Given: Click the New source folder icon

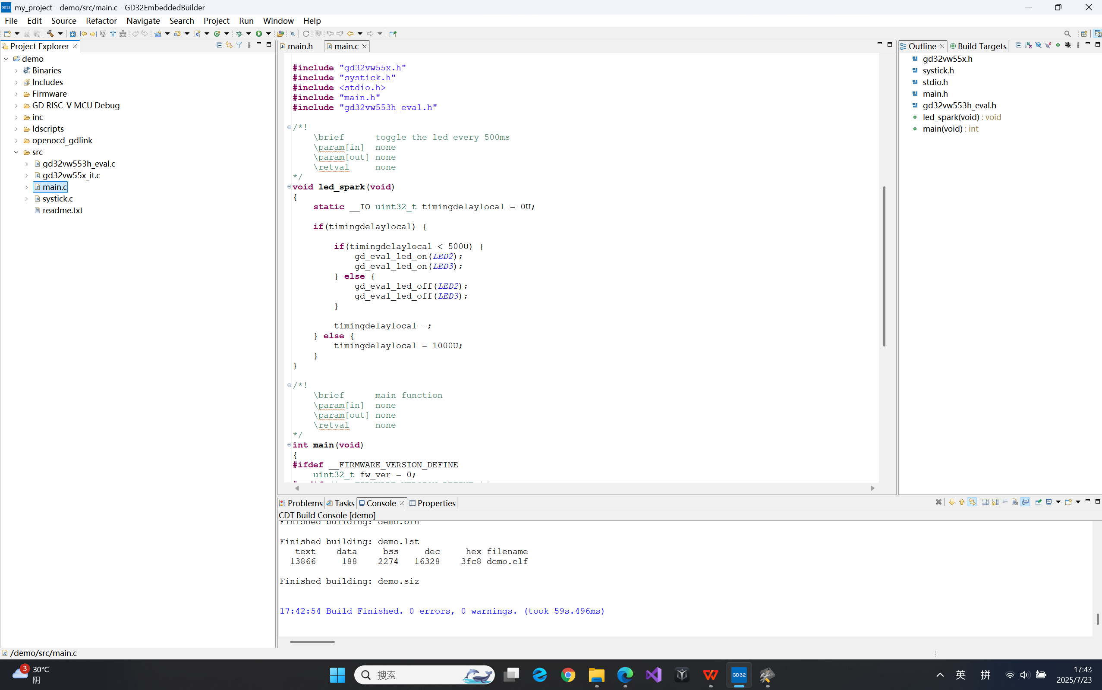Looking at the screenshot, I should (x=177, y=34).
